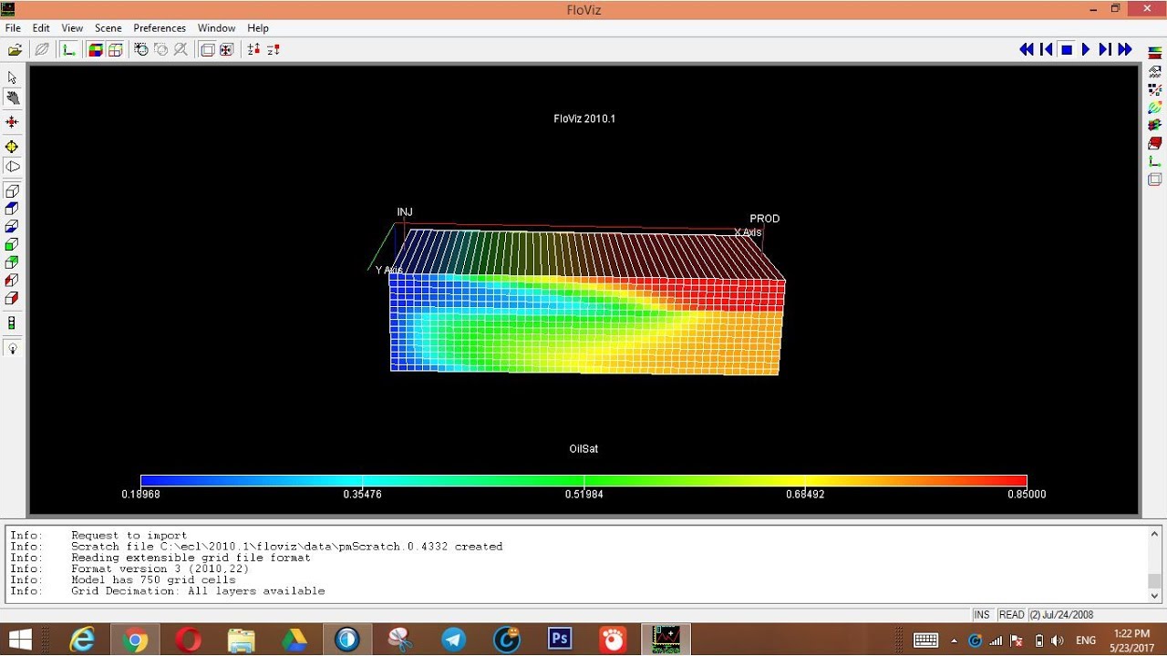Click the plain white cube view icon

click(12, 191)
